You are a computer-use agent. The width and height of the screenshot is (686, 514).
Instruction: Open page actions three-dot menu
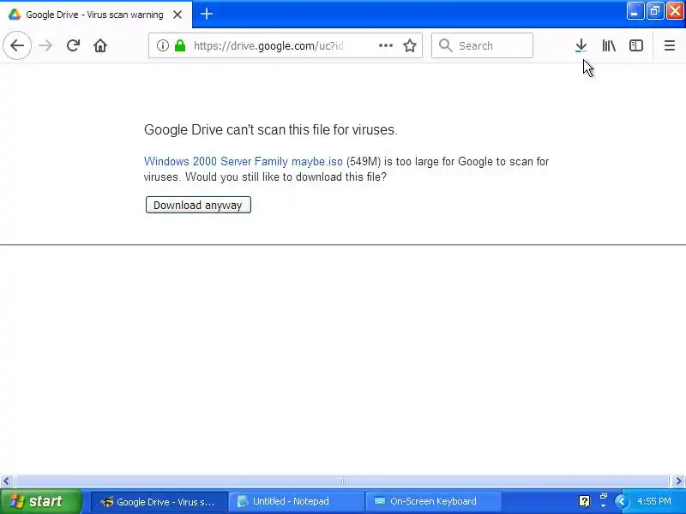[385, 45]
